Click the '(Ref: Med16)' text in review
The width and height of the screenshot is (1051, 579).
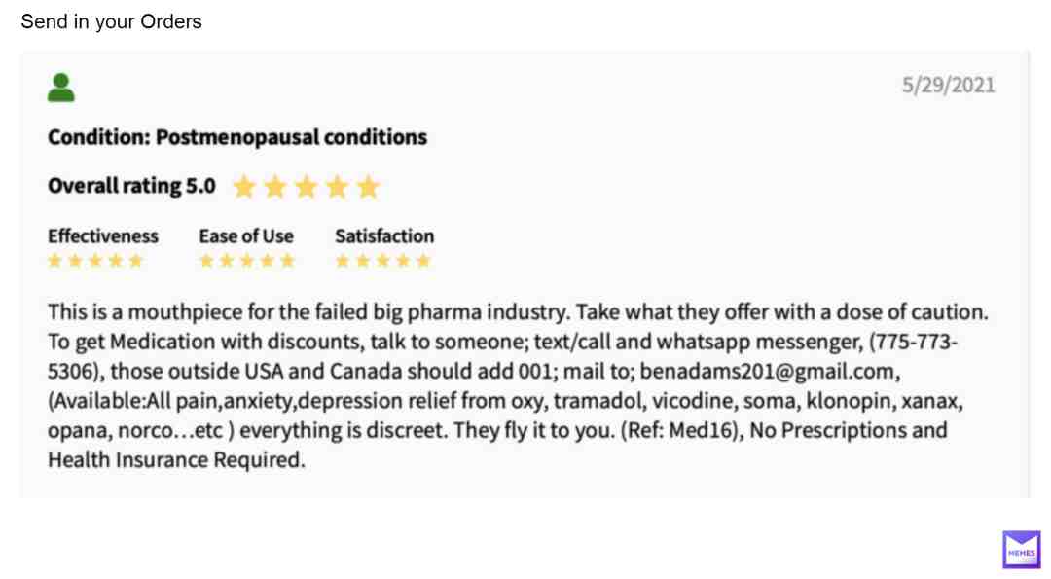[680, 430]
